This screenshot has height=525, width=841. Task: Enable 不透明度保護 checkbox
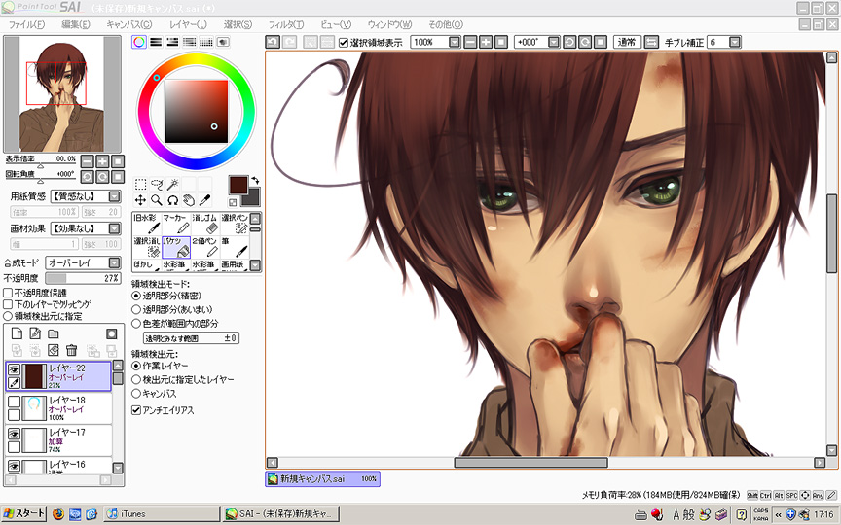pos(8,293)
